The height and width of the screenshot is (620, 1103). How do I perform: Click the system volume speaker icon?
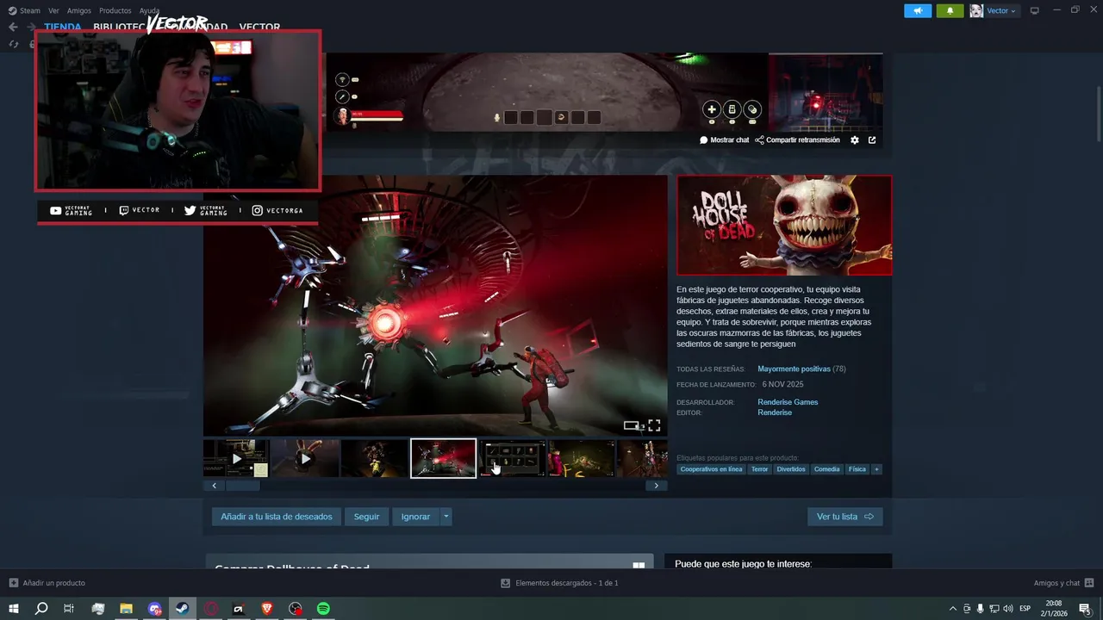point(1009,609)
